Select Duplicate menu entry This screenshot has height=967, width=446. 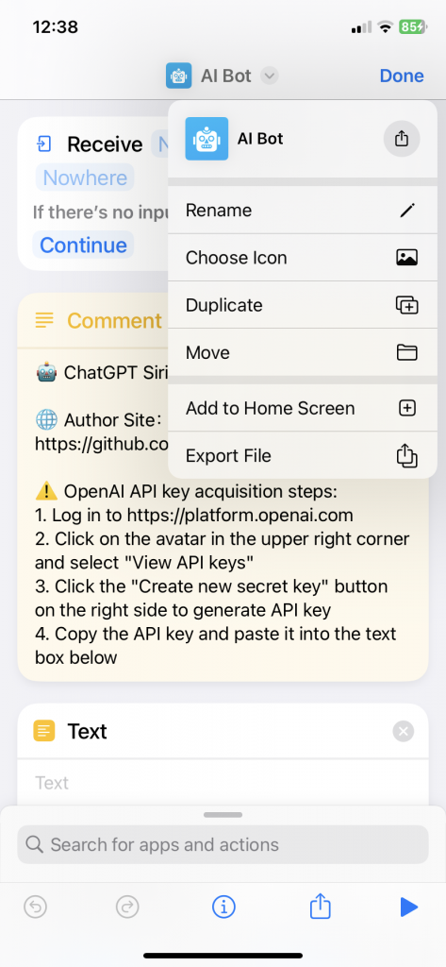click(x=303, y=305)
